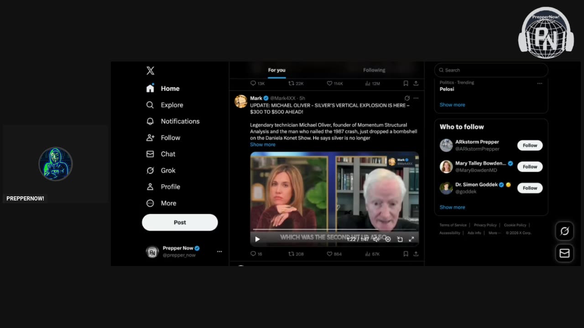Bookmark the post with 12M views
The image size is (584, 328).
pyautogui.click(x=406, y=83)
